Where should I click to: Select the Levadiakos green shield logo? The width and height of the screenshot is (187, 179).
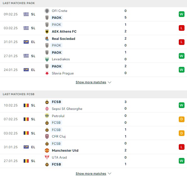click(47, 59)
